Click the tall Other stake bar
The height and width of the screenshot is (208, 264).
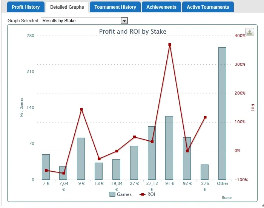click(222, 113)
